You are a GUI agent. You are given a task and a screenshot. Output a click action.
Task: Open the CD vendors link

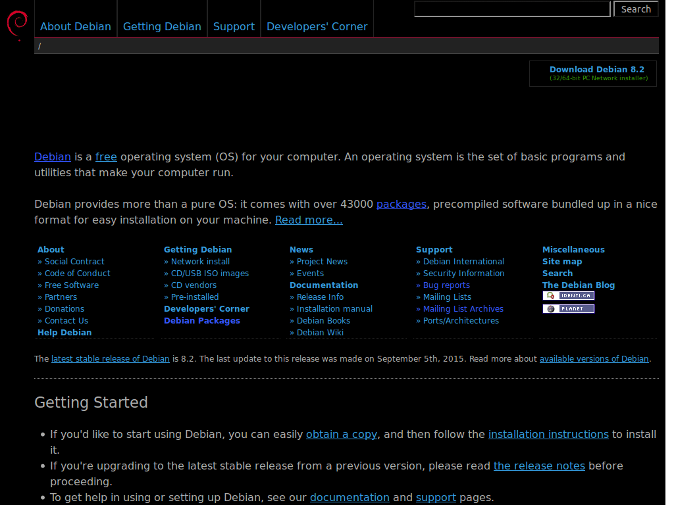[x=194, y=285]
